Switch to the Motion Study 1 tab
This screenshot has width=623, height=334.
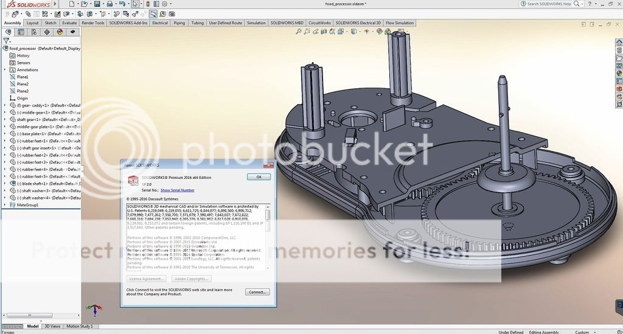[79, 327]
